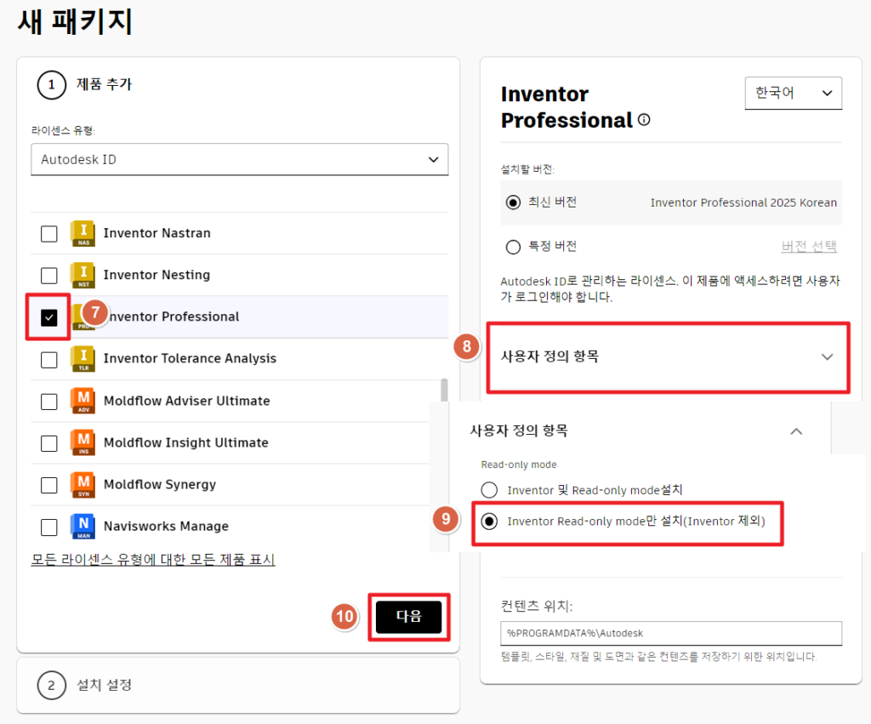The width and height of the screenshot is (871, 724).
Task: Select the Inventor Nastran row label
Action: click(x=157, y=233)
